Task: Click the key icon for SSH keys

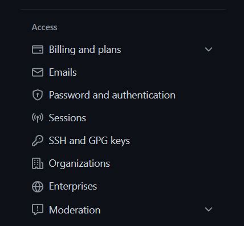Action: [x=38, y=141]
